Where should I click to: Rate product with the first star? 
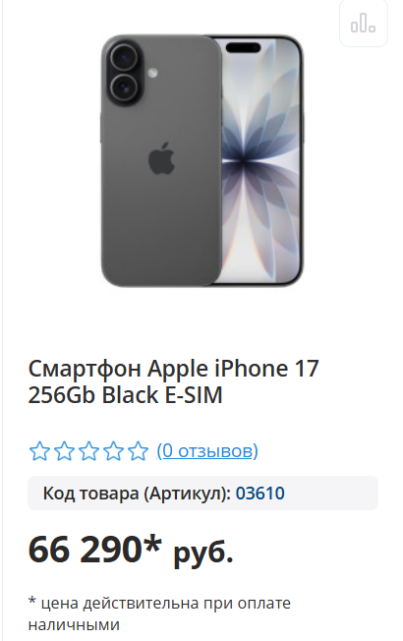point(39,451)
